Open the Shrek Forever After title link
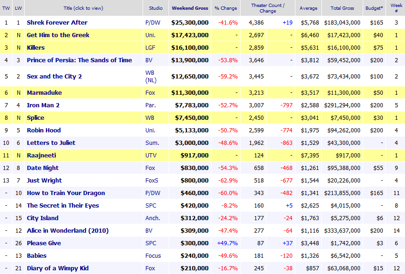 click(x=57, y=22)
